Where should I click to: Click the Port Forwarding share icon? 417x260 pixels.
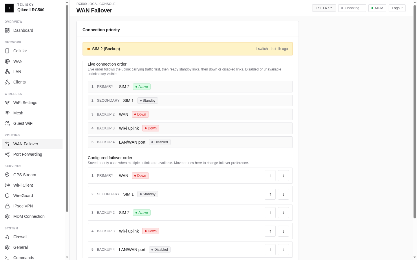click(x=7, y=154)
